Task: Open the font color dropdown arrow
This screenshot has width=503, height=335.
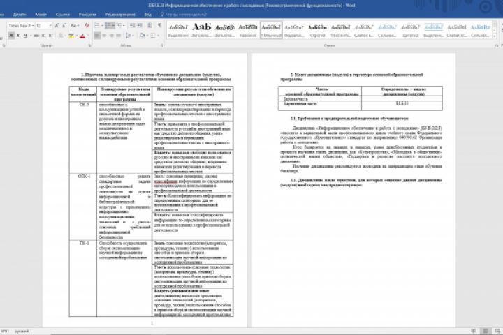Action: [87, 36]
